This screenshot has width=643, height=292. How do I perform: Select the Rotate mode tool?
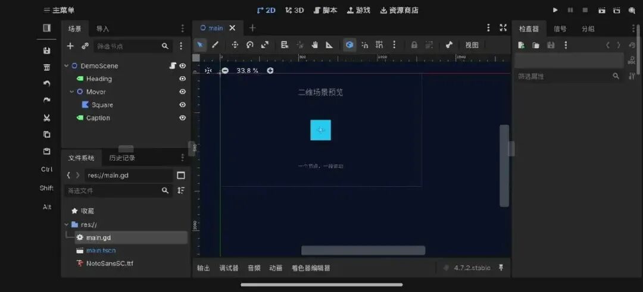click(249, 45)
